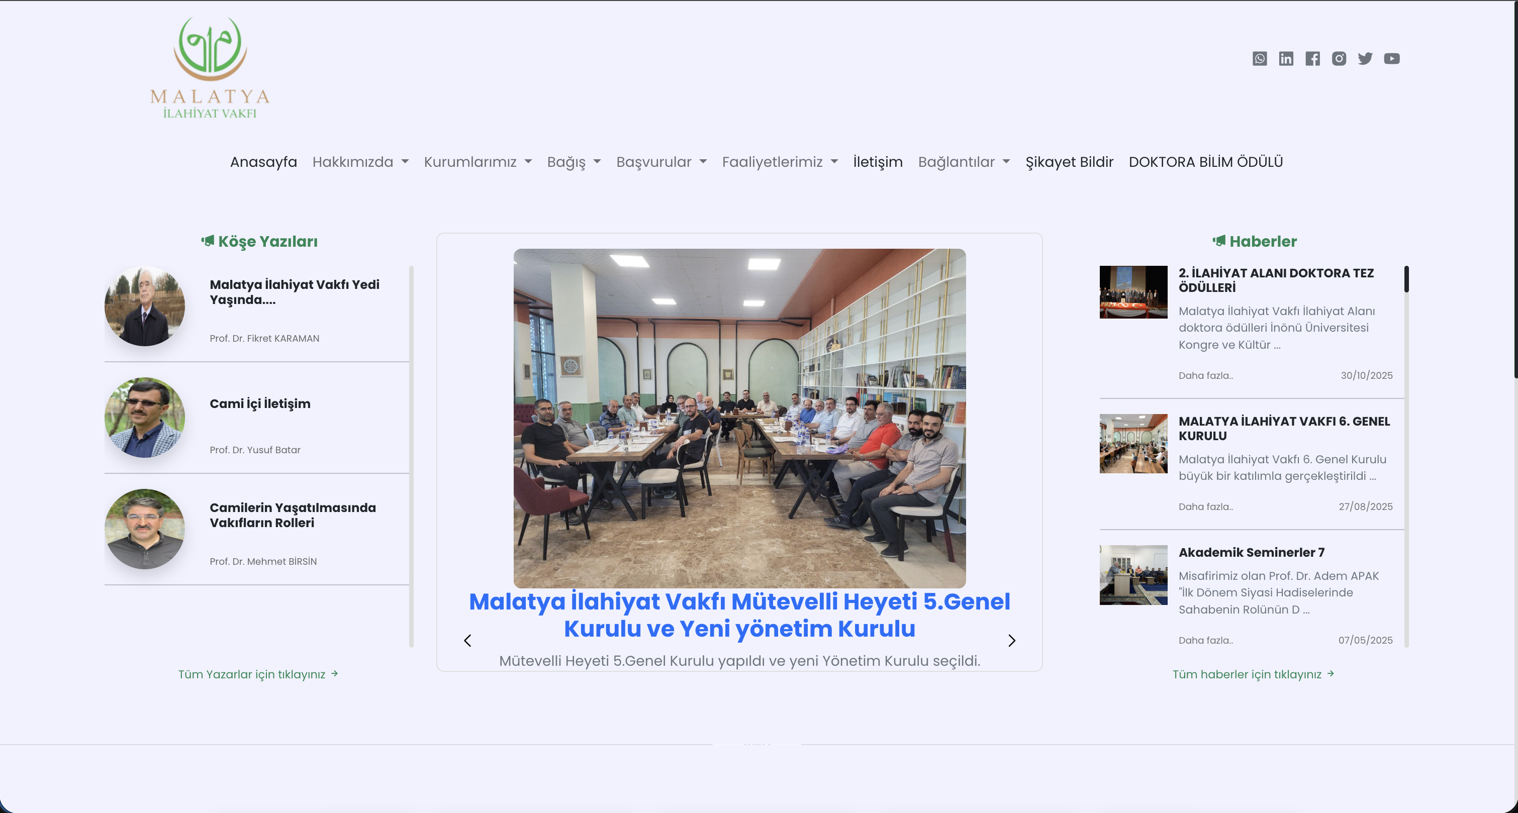Viewport: 1518px width, 813px height.
Task: Open the İletişim page from the menu
Action: click(878, 162)
